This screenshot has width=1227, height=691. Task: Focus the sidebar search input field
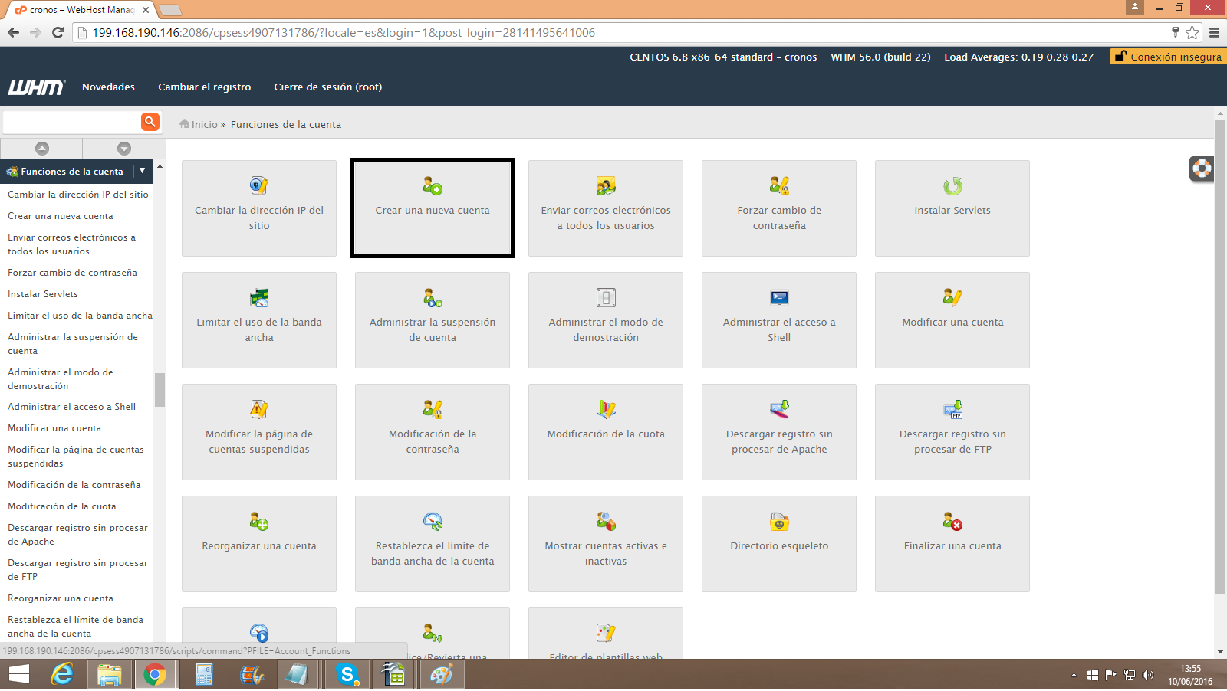pos(71,123)
